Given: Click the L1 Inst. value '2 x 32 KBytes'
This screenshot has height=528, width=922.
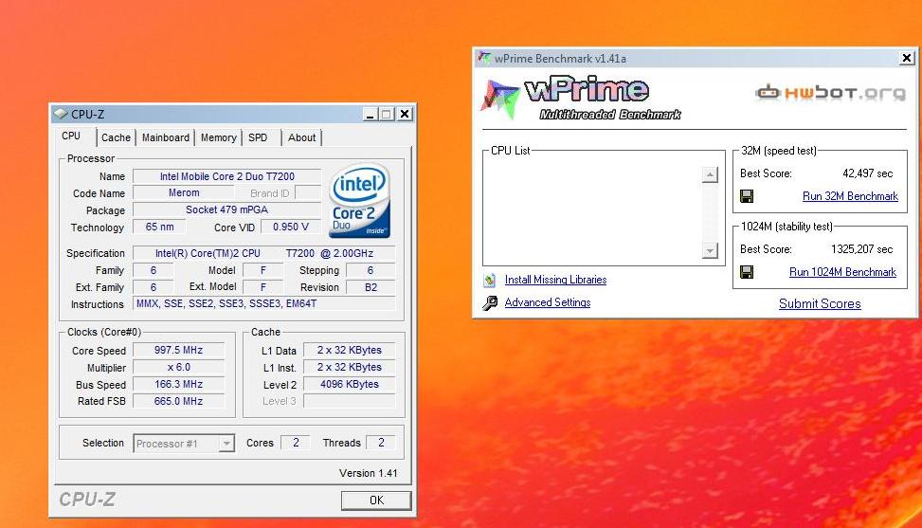Looking at the screenshot, I should tap(350, 368).
